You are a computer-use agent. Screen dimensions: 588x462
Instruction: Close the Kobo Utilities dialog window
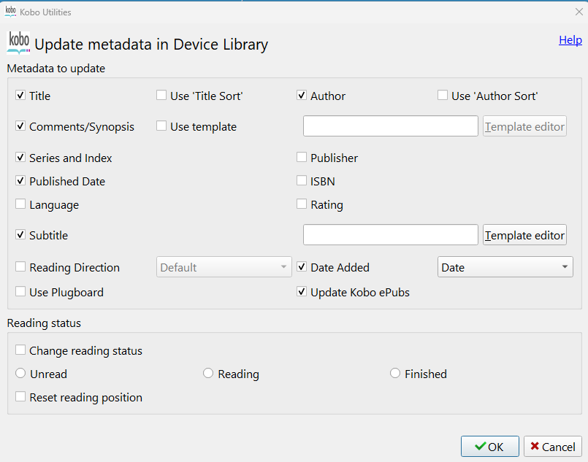[579, 12]
